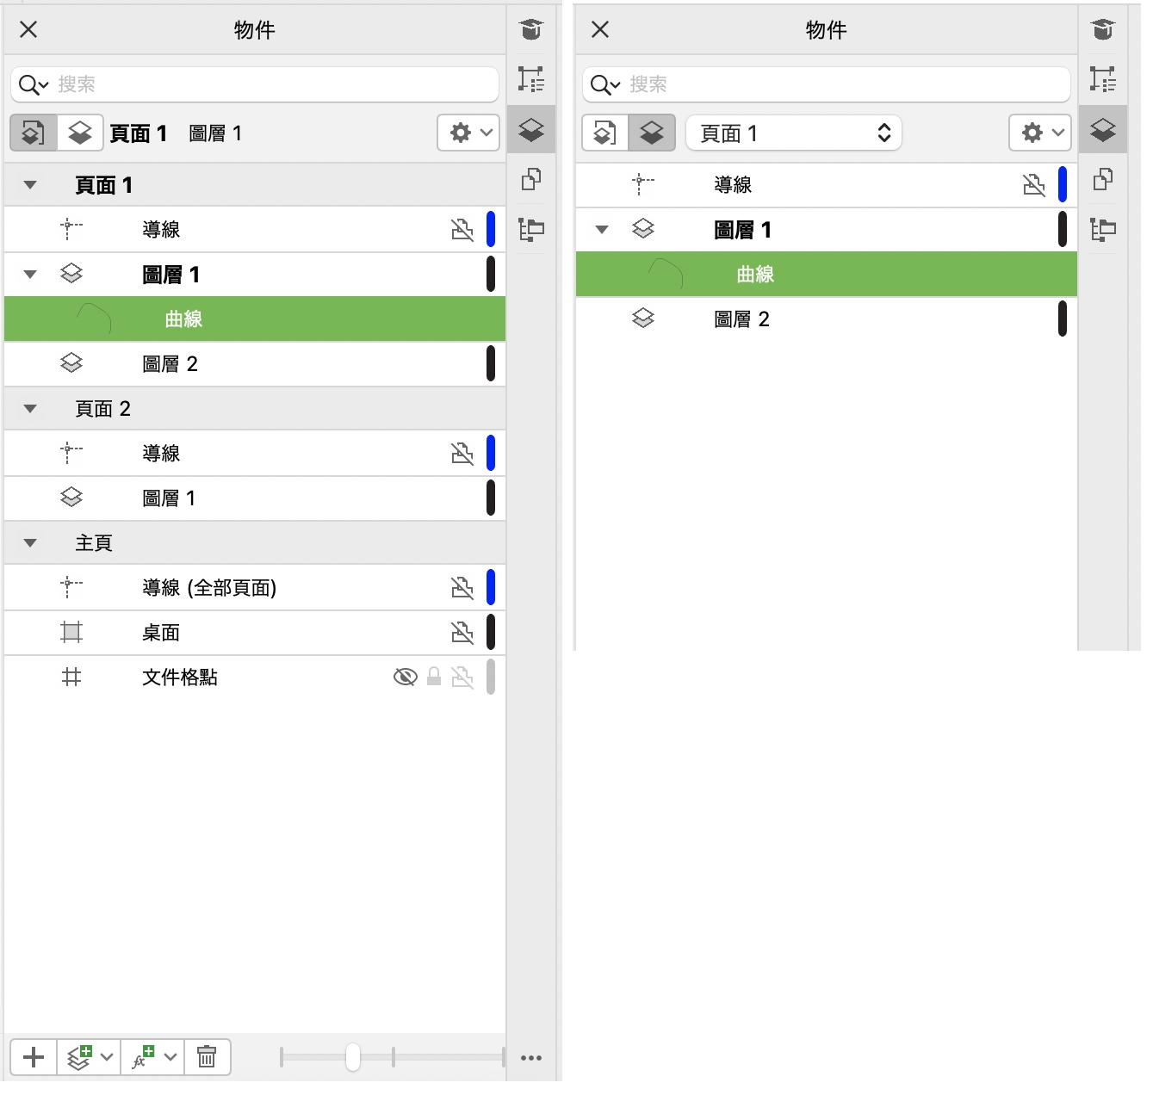Click the lock icon on the 文件格點 row
The image size is (1153, 1095).
434,677
